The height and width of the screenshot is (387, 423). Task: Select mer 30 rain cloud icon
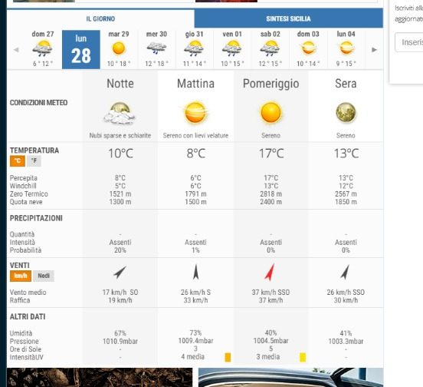[156, 48]
